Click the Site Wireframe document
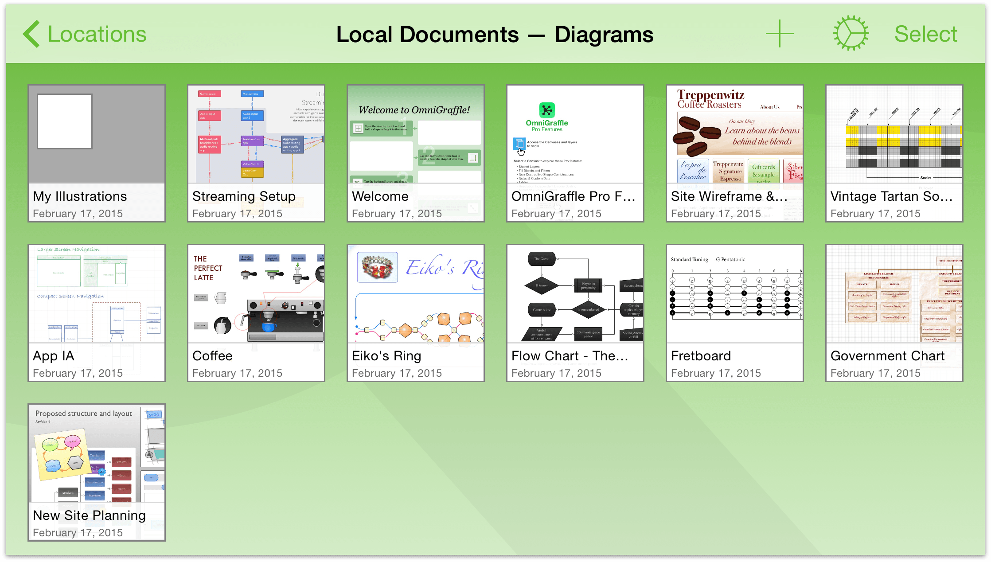Screen dimensions: 991x562 734,153
